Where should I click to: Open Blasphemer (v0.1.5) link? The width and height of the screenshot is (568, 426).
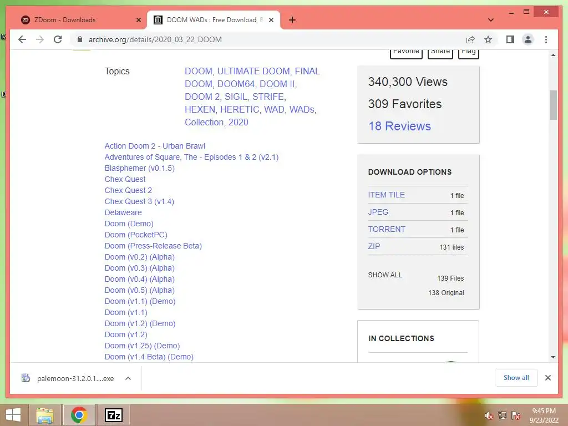139,168
